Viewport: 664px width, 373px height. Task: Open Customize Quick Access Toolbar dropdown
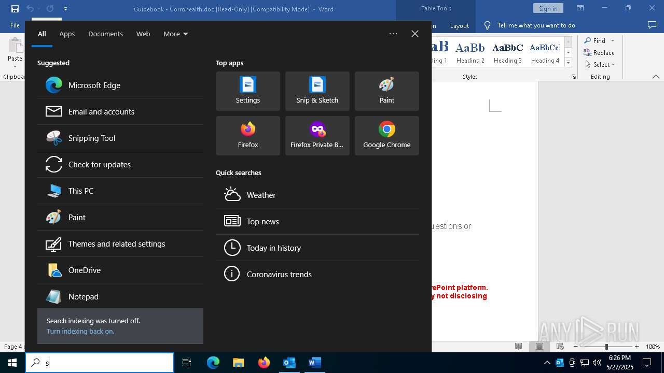(x=65, y=8)
